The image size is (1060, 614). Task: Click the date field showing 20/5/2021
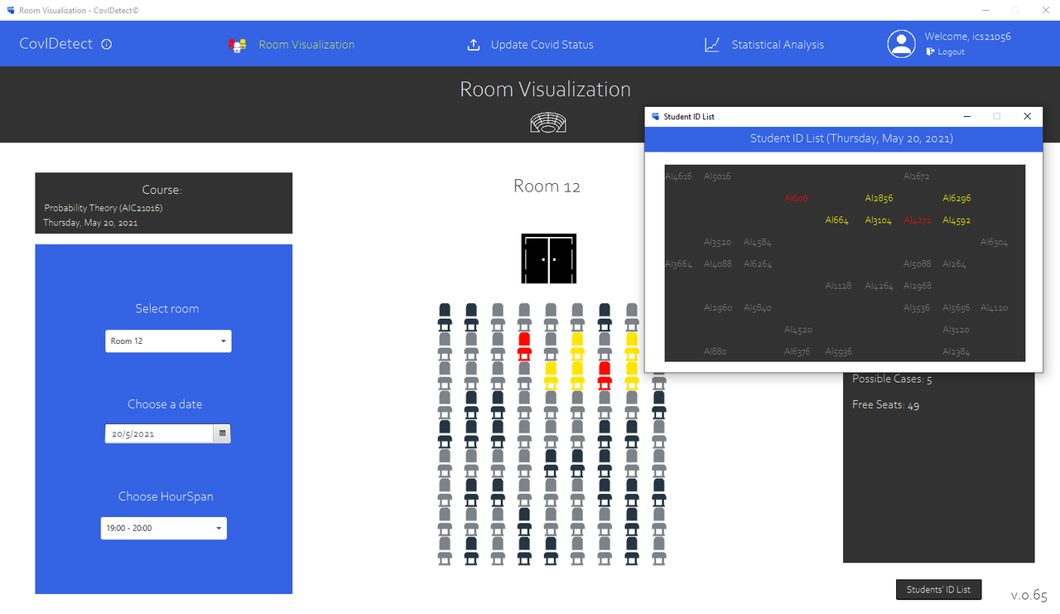point(160,433)
